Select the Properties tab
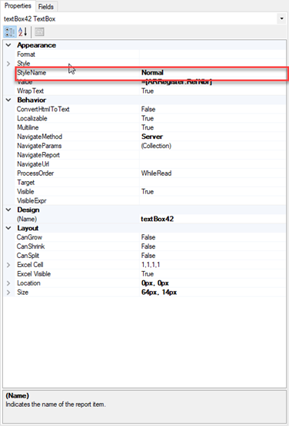This screenshot has height=426, width=289. tap(18, 6)
